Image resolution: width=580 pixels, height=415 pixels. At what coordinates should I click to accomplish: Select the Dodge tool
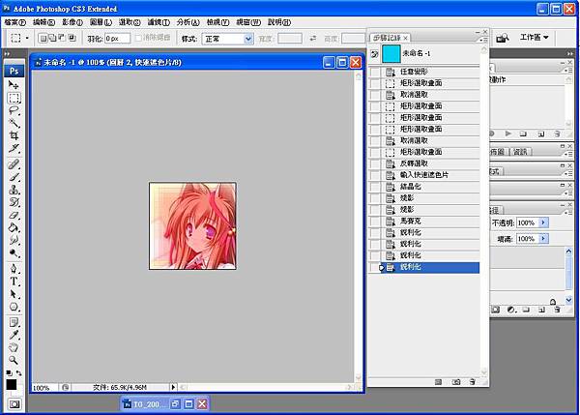coord(14,253)
